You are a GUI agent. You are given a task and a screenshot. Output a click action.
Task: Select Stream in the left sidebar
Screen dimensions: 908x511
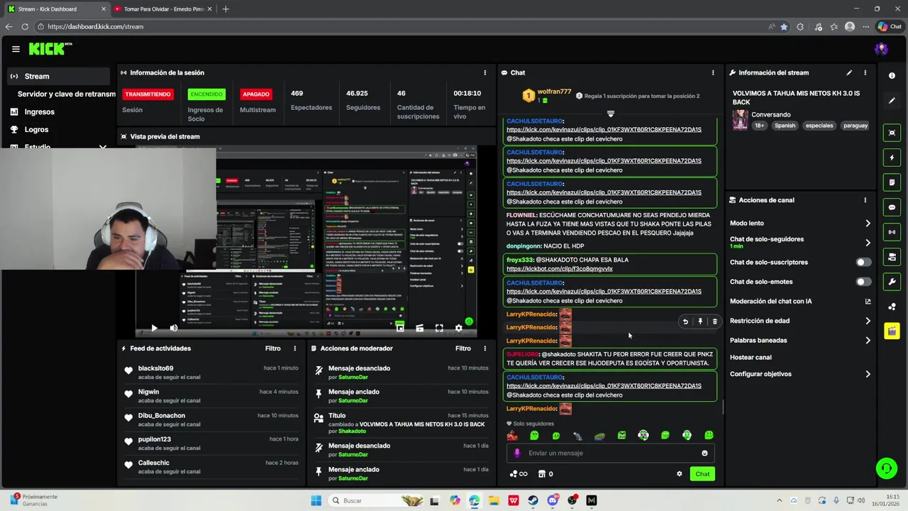pyautogui.click(x=58, y=76)
